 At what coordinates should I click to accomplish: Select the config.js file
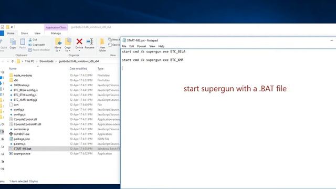click(19, 110)
